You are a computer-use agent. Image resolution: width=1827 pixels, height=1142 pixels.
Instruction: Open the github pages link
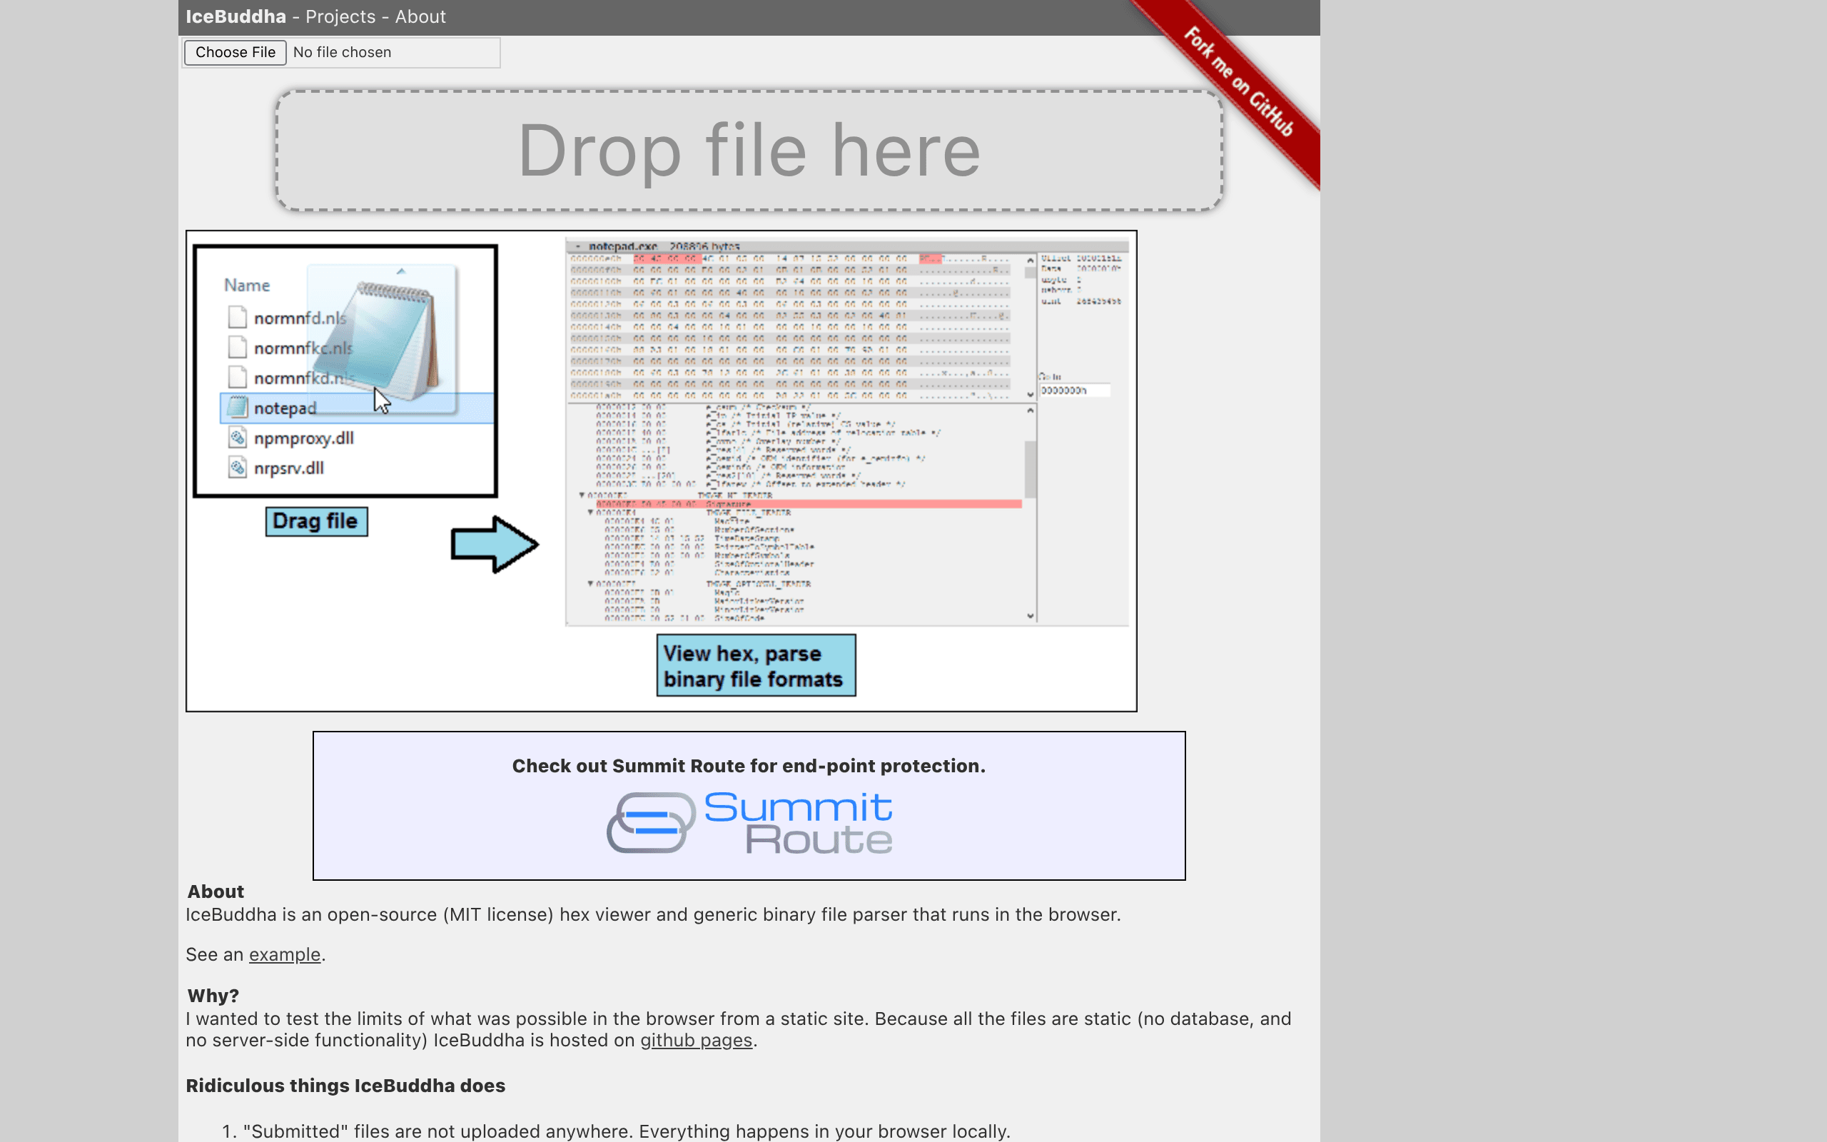(696, 1040)
